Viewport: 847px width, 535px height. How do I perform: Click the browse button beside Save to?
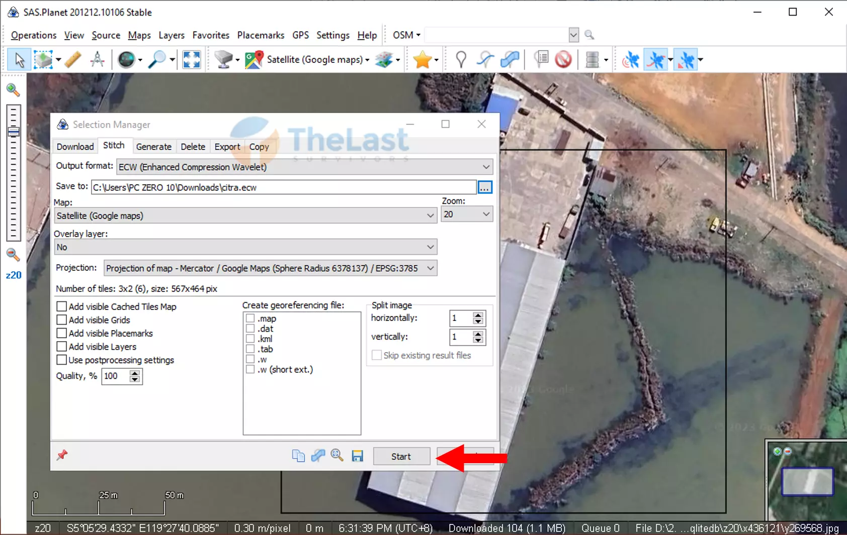coord(485,187)
